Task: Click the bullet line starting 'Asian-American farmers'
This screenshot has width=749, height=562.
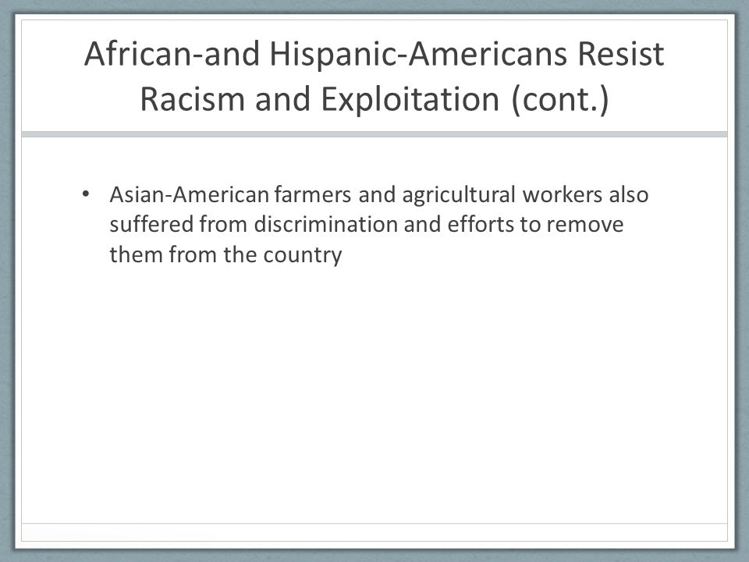Action: coord(379,195)
